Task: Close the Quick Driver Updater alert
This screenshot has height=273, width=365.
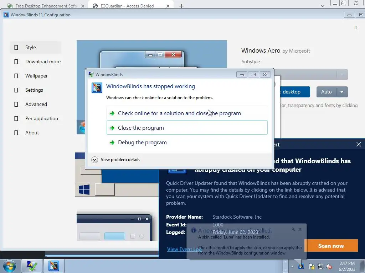Action: coord(359,144)
